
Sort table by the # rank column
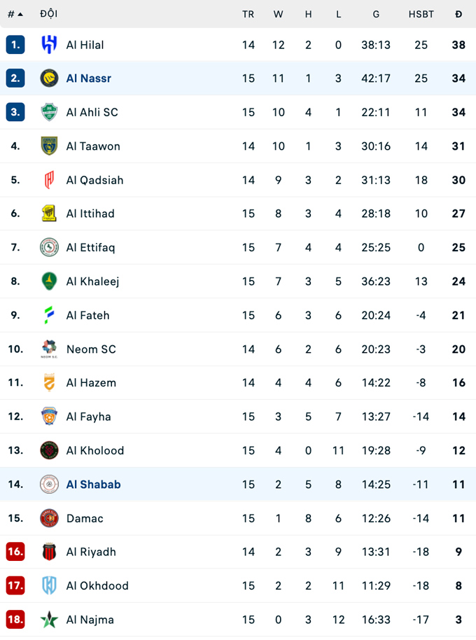click(x=15, y=14)
